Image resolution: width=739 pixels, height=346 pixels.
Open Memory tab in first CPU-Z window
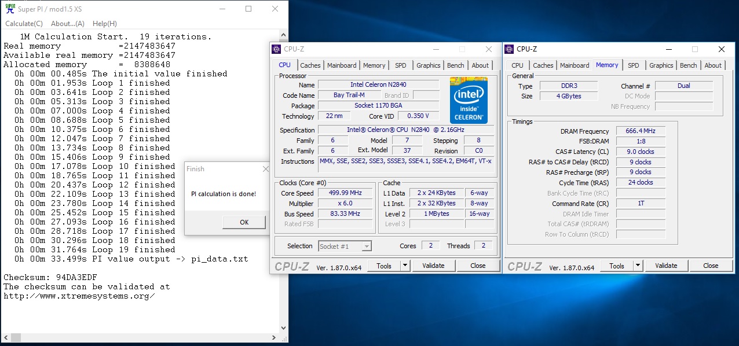tap(374, 65)
